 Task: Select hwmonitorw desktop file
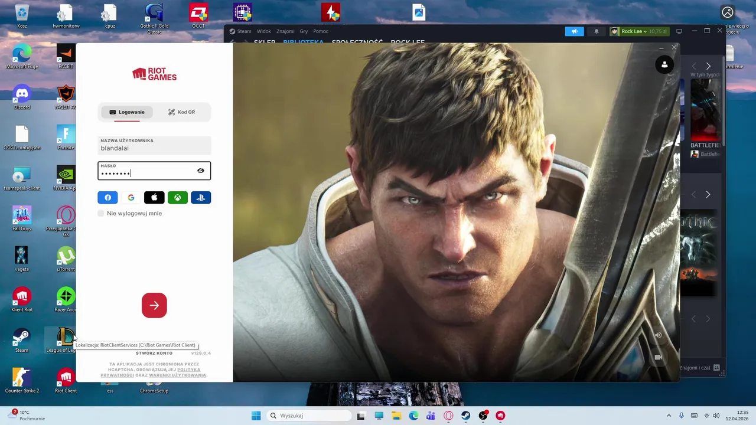click(x=66, y=17)
